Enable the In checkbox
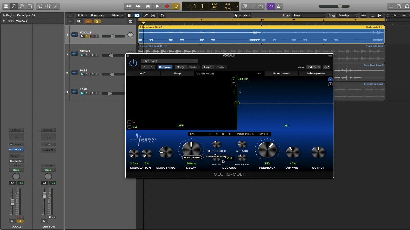This screenshot has width=410, height=230. 129,122
